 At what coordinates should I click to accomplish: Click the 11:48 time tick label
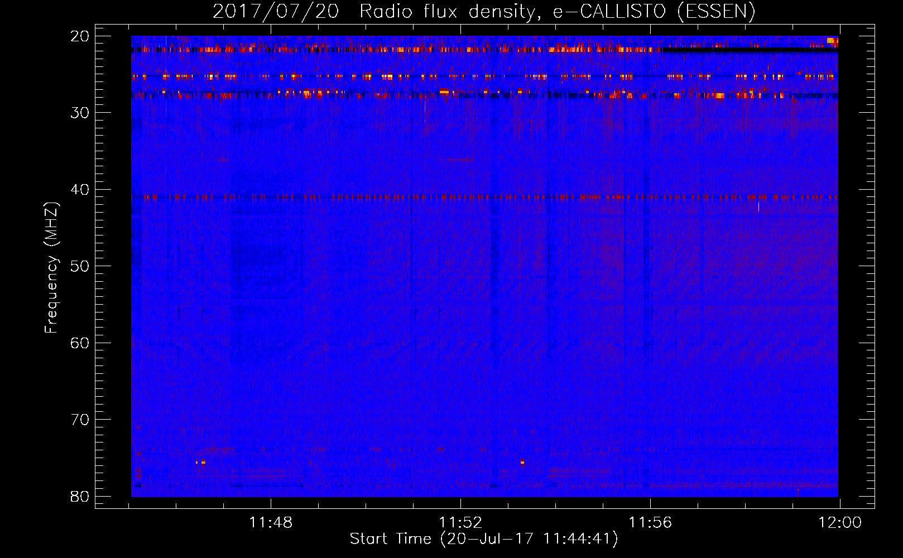tap(271, 523)
